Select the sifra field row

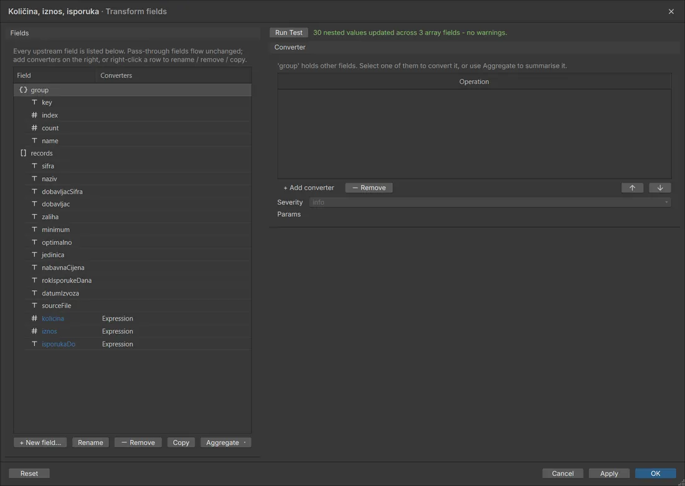pyautogui.click(x=133, y=166)
